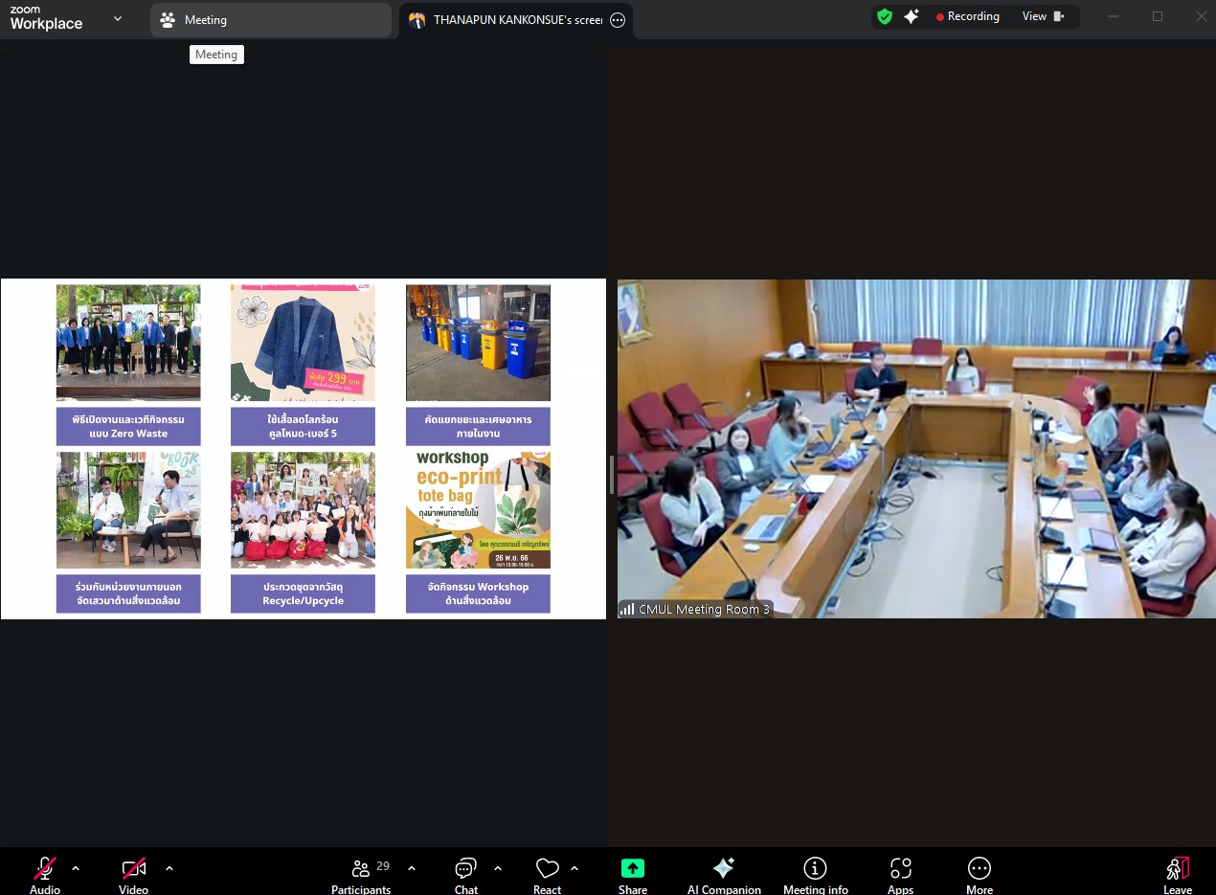Select the CMUL Meeting Room 3 video feed

click(916, 448)
